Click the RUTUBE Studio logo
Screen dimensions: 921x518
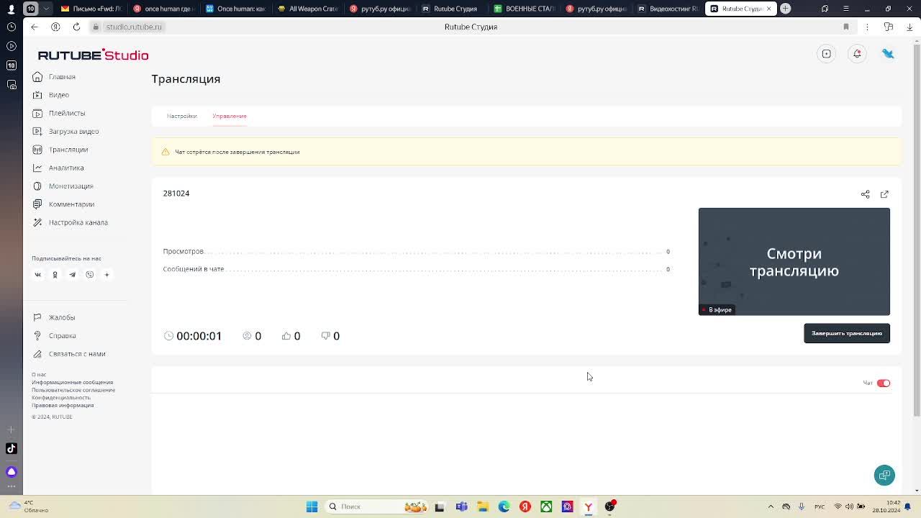[93, 55]
